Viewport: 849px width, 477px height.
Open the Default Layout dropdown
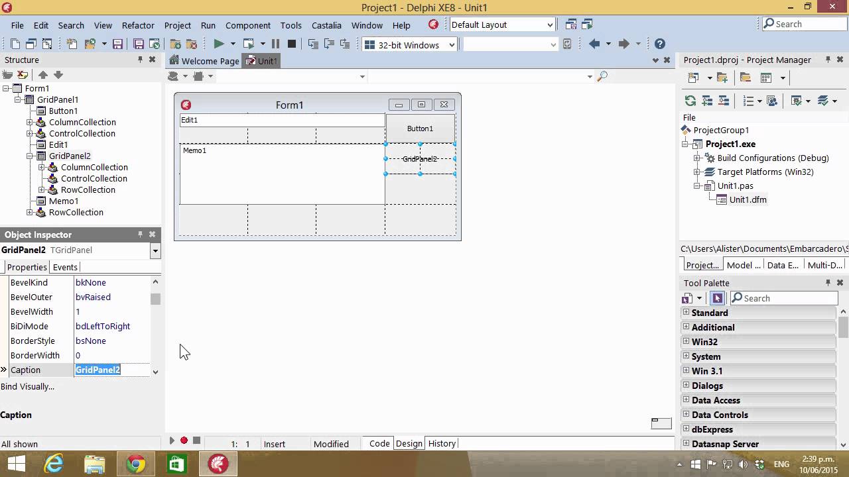click(550, 25)
